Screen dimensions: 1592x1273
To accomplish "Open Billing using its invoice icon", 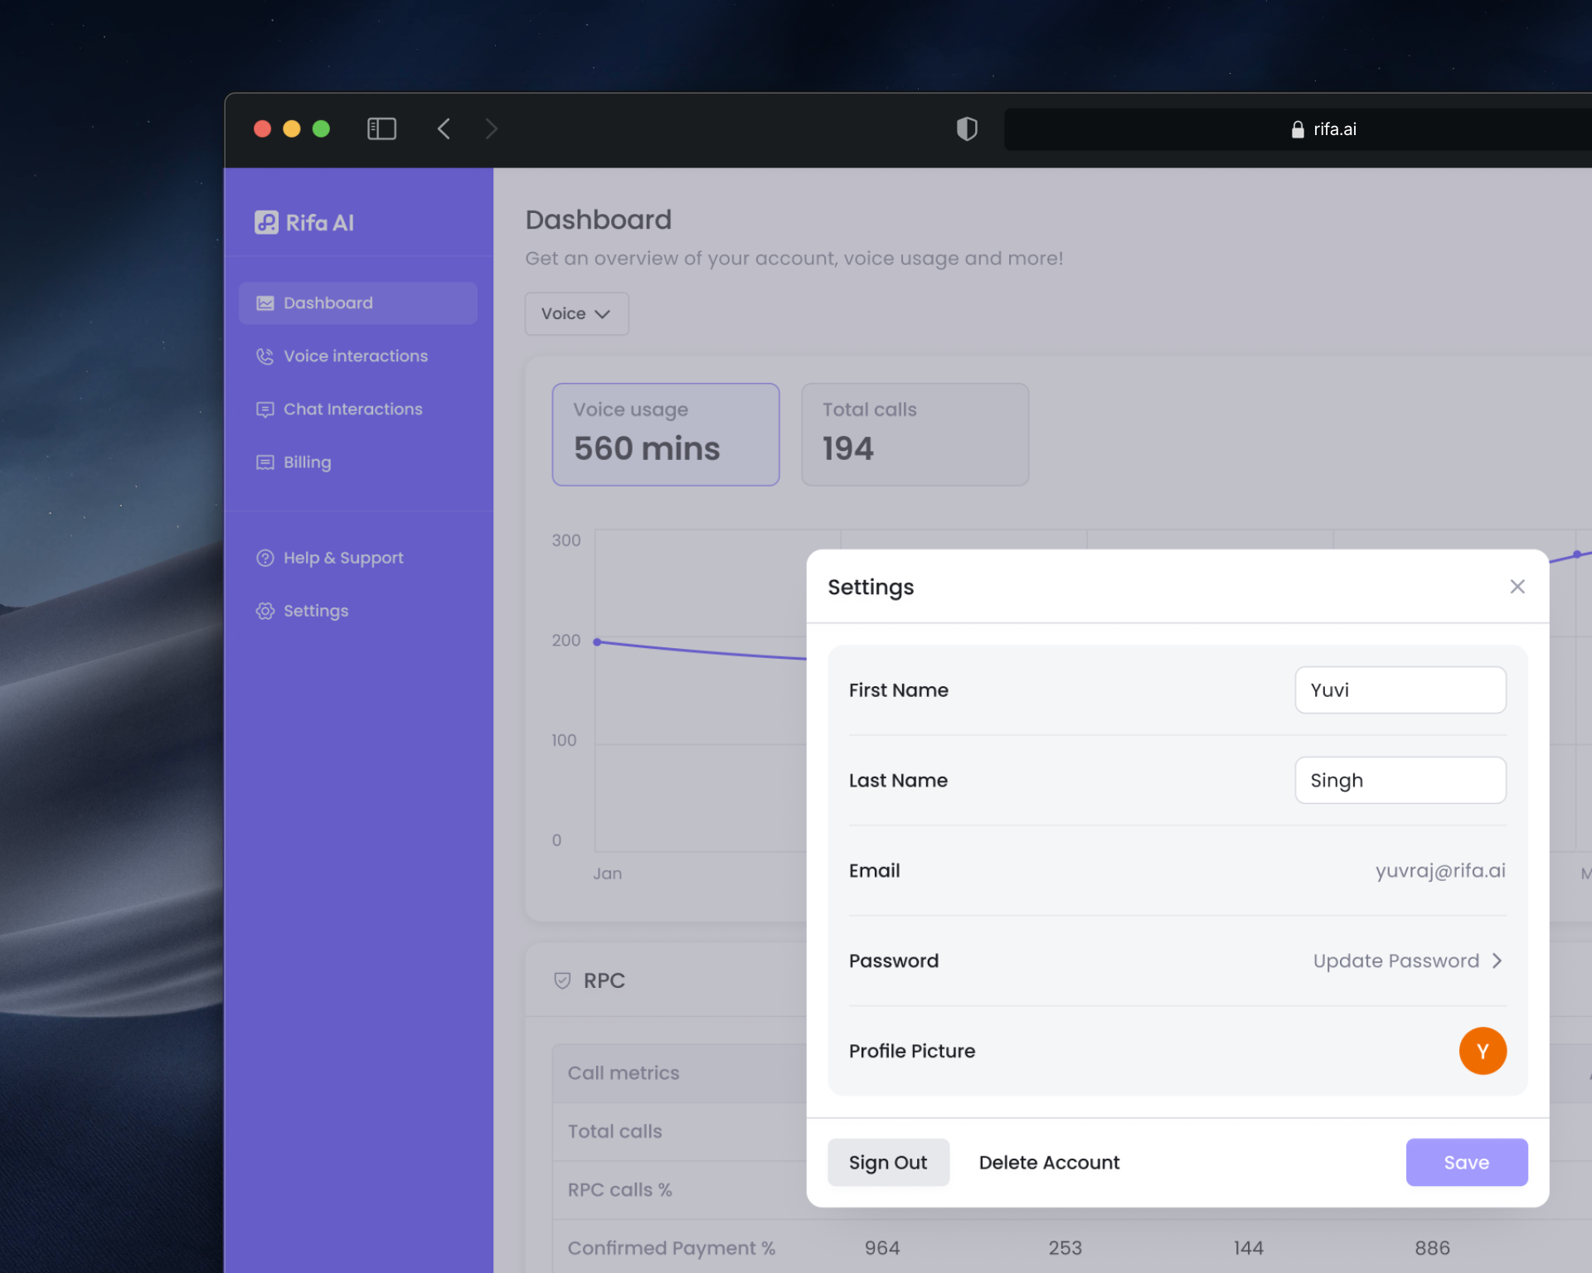I will coord(265,462).
